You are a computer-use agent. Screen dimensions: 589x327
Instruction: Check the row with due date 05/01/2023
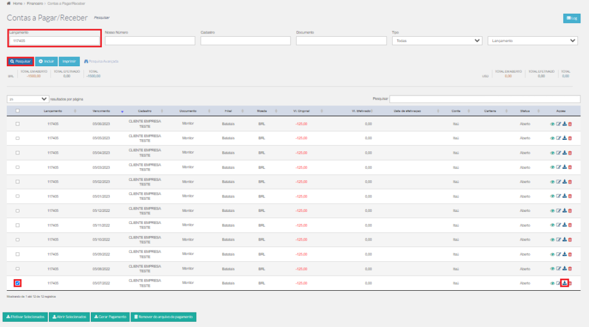click(x=18, y=196)
